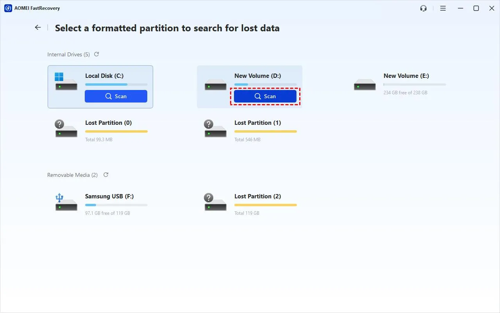This screenshot has width=500, height=313.
Task: Click the Lost Partition (0) label
Action: coord(109,123)
